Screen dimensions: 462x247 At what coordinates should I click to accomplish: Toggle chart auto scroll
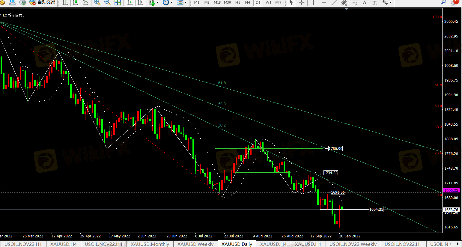pos(130,2)
